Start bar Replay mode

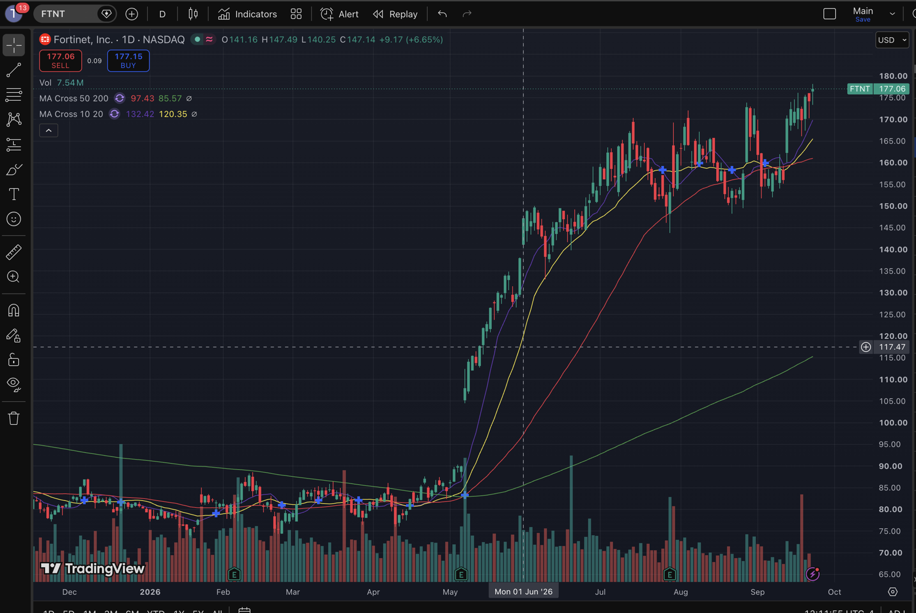(x=395, y=14)
